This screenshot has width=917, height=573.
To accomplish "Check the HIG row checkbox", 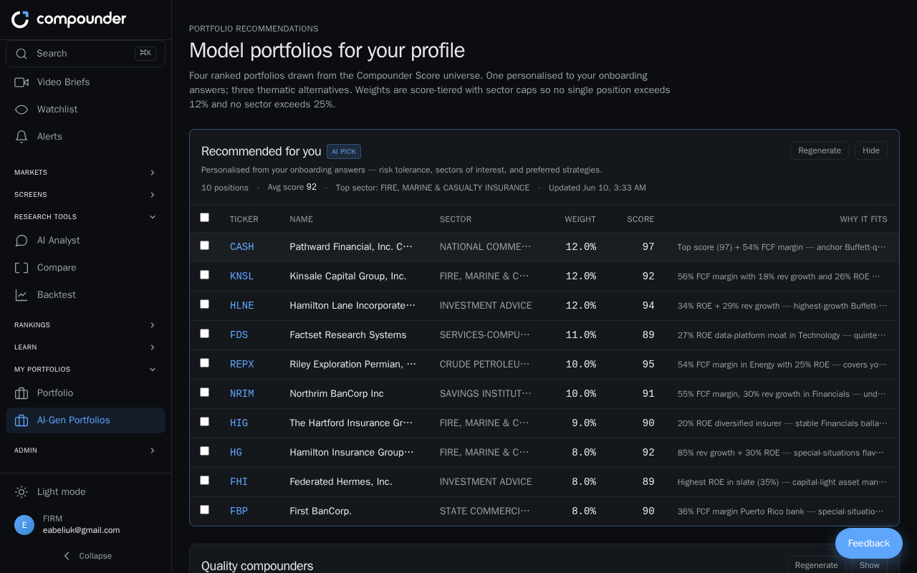I will tap(205, 422).
